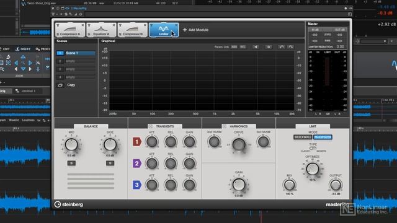Remove the Equalizer A module
This screenshot has height=223, width=397.
(x=114, y=25)
